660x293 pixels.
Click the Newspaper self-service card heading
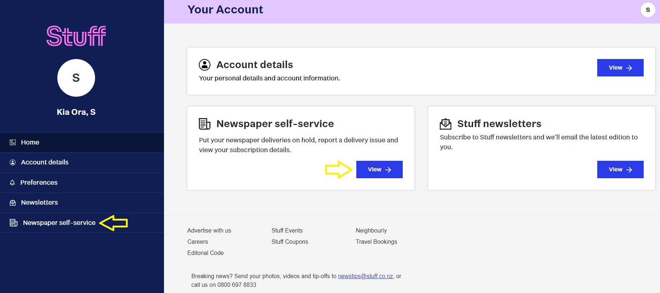tap(275, 124)
